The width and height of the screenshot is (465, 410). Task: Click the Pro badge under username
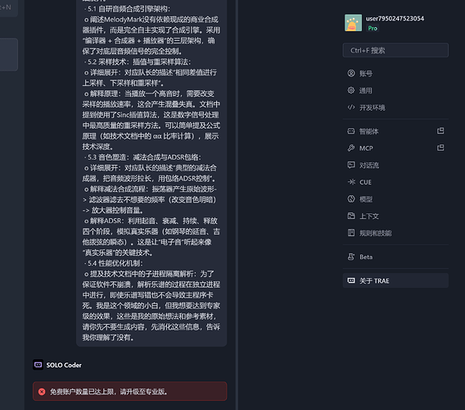(x=372, y=28)
